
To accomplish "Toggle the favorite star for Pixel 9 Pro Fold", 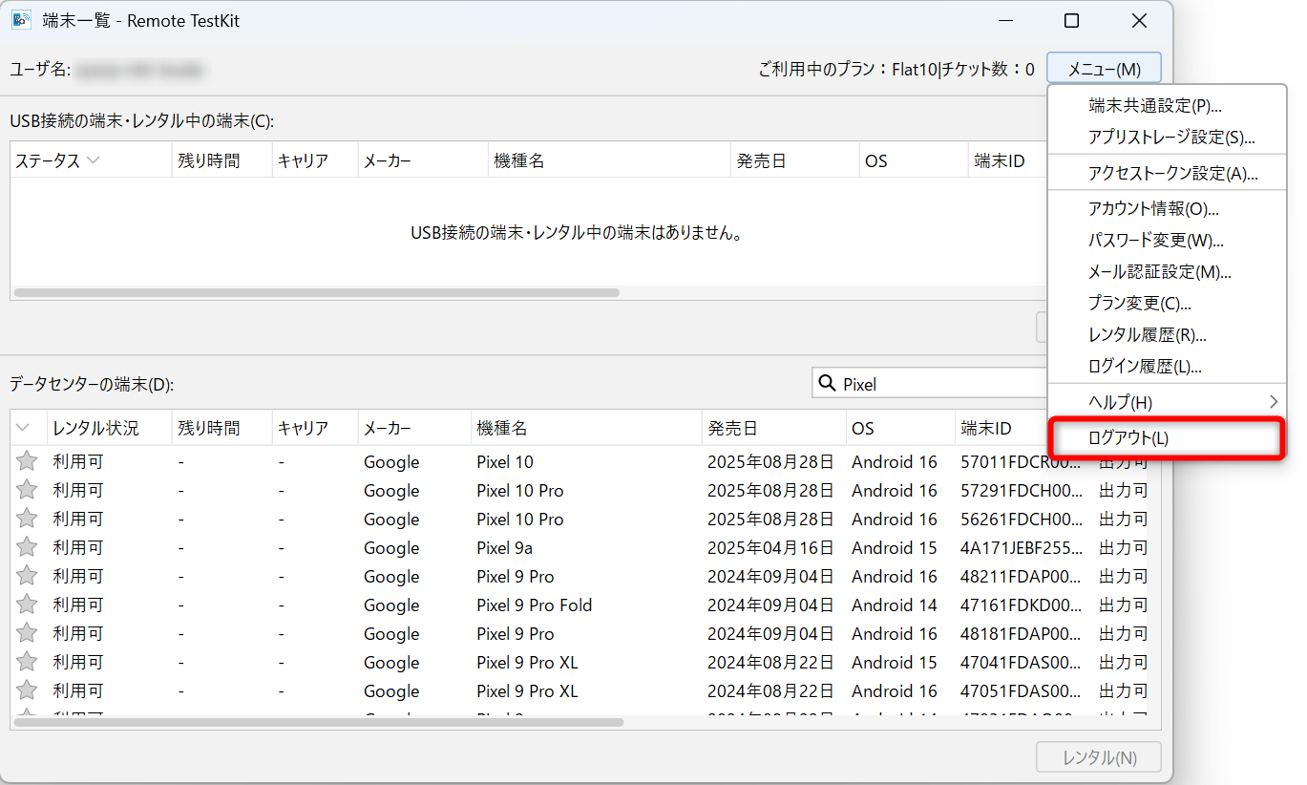I will [27, 605].
